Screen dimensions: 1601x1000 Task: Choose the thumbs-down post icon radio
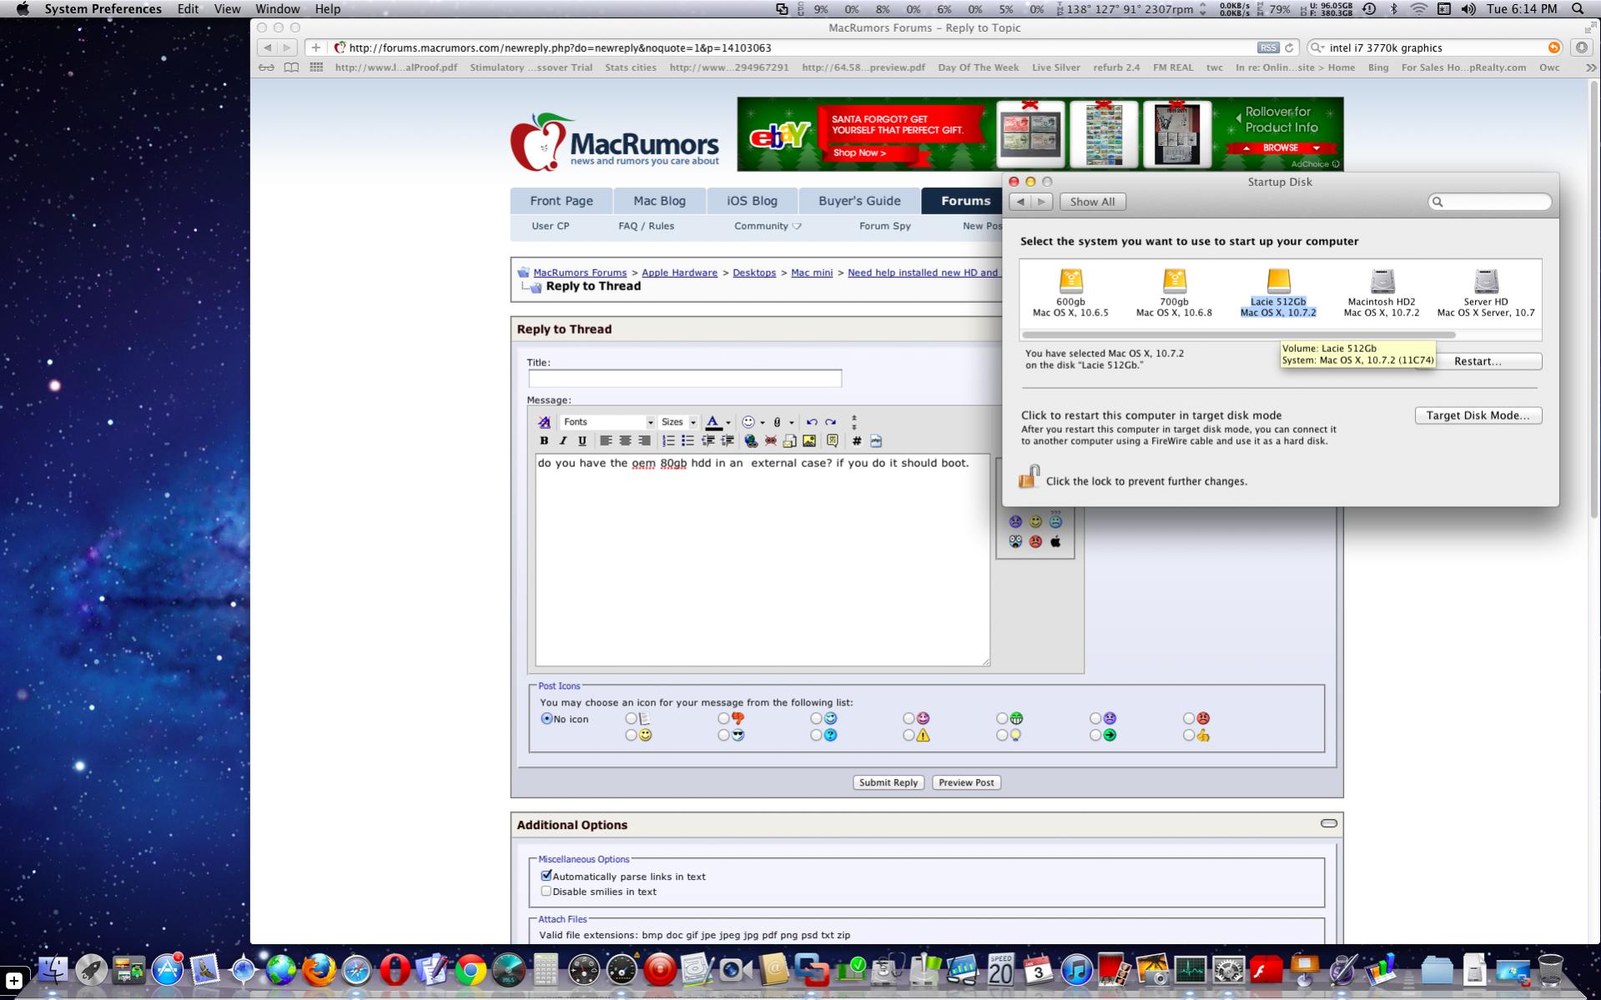tap(723, 718)
